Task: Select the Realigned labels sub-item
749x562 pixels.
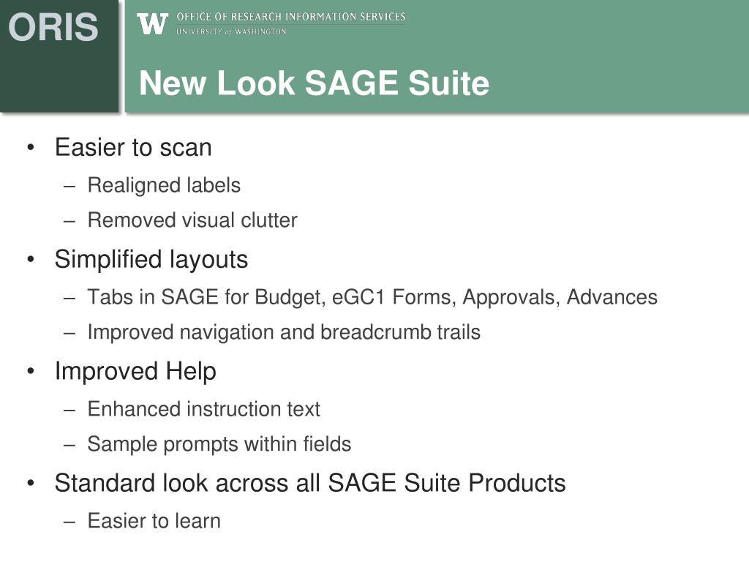Action: click(164, 185)
